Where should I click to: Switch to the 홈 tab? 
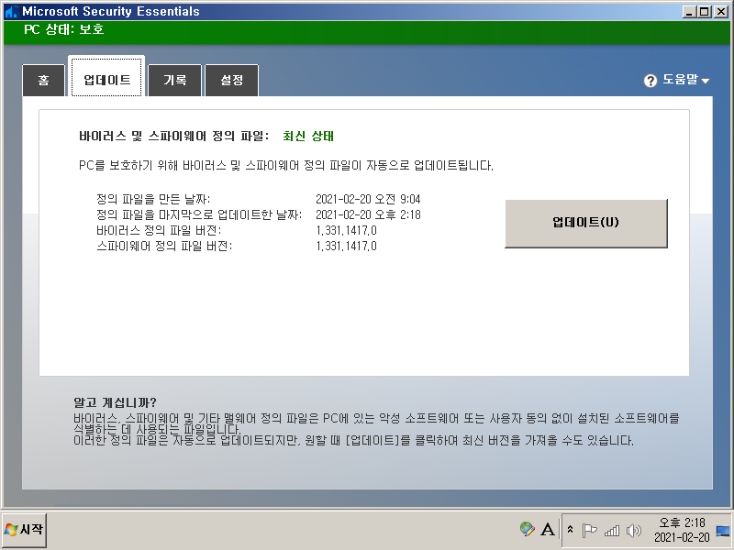tap(43, 81)
